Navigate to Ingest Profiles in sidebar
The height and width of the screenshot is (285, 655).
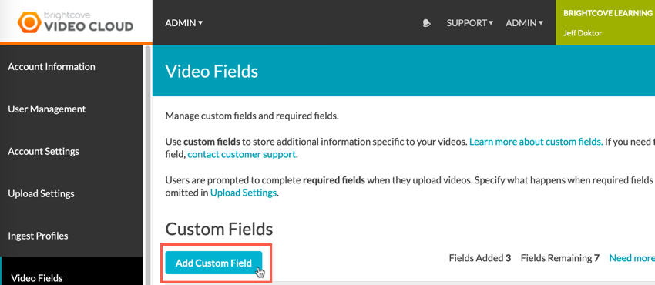pos(38,236)
